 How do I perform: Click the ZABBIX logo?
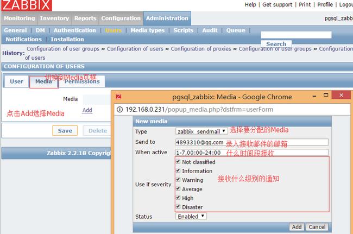(26, 5)
